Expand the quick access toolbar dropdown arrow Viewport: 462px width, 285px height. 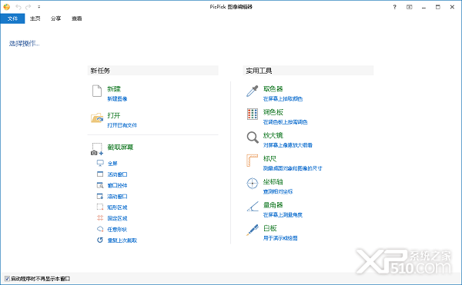pyautogui.click(x=39, y=7)
